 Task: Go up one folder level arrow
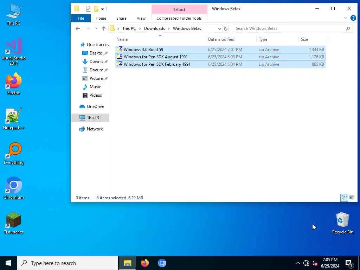click(104, 28)
